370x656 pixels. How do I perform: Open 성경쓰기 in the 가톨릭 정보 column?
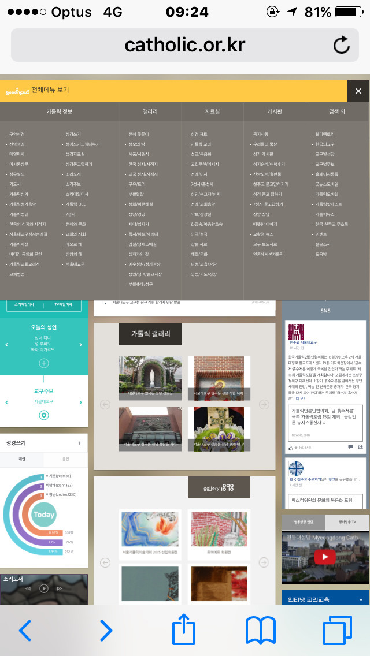click(x=73, y=135)
